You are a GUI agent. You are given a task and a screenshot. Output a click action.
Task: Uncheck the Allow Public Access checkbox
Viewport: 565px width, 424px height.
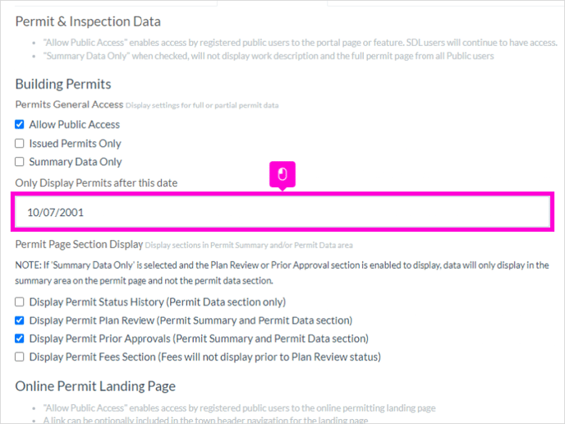pos(20,124)
